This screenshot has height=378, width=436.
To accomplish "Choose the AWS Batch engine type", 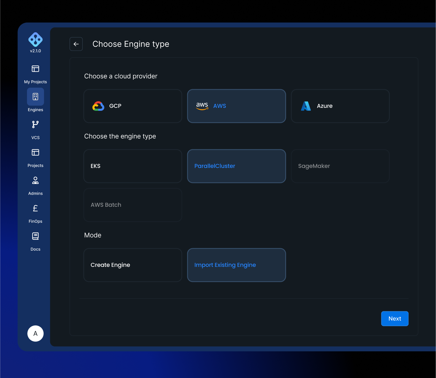I will coord(133,205).
